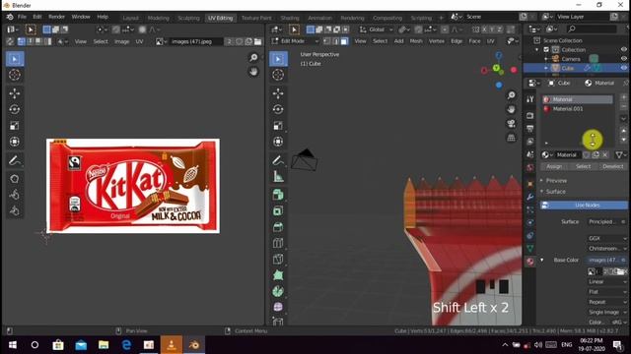Select the Knife tool
This screenshot has width=631, height=354.
click(278, 259)
